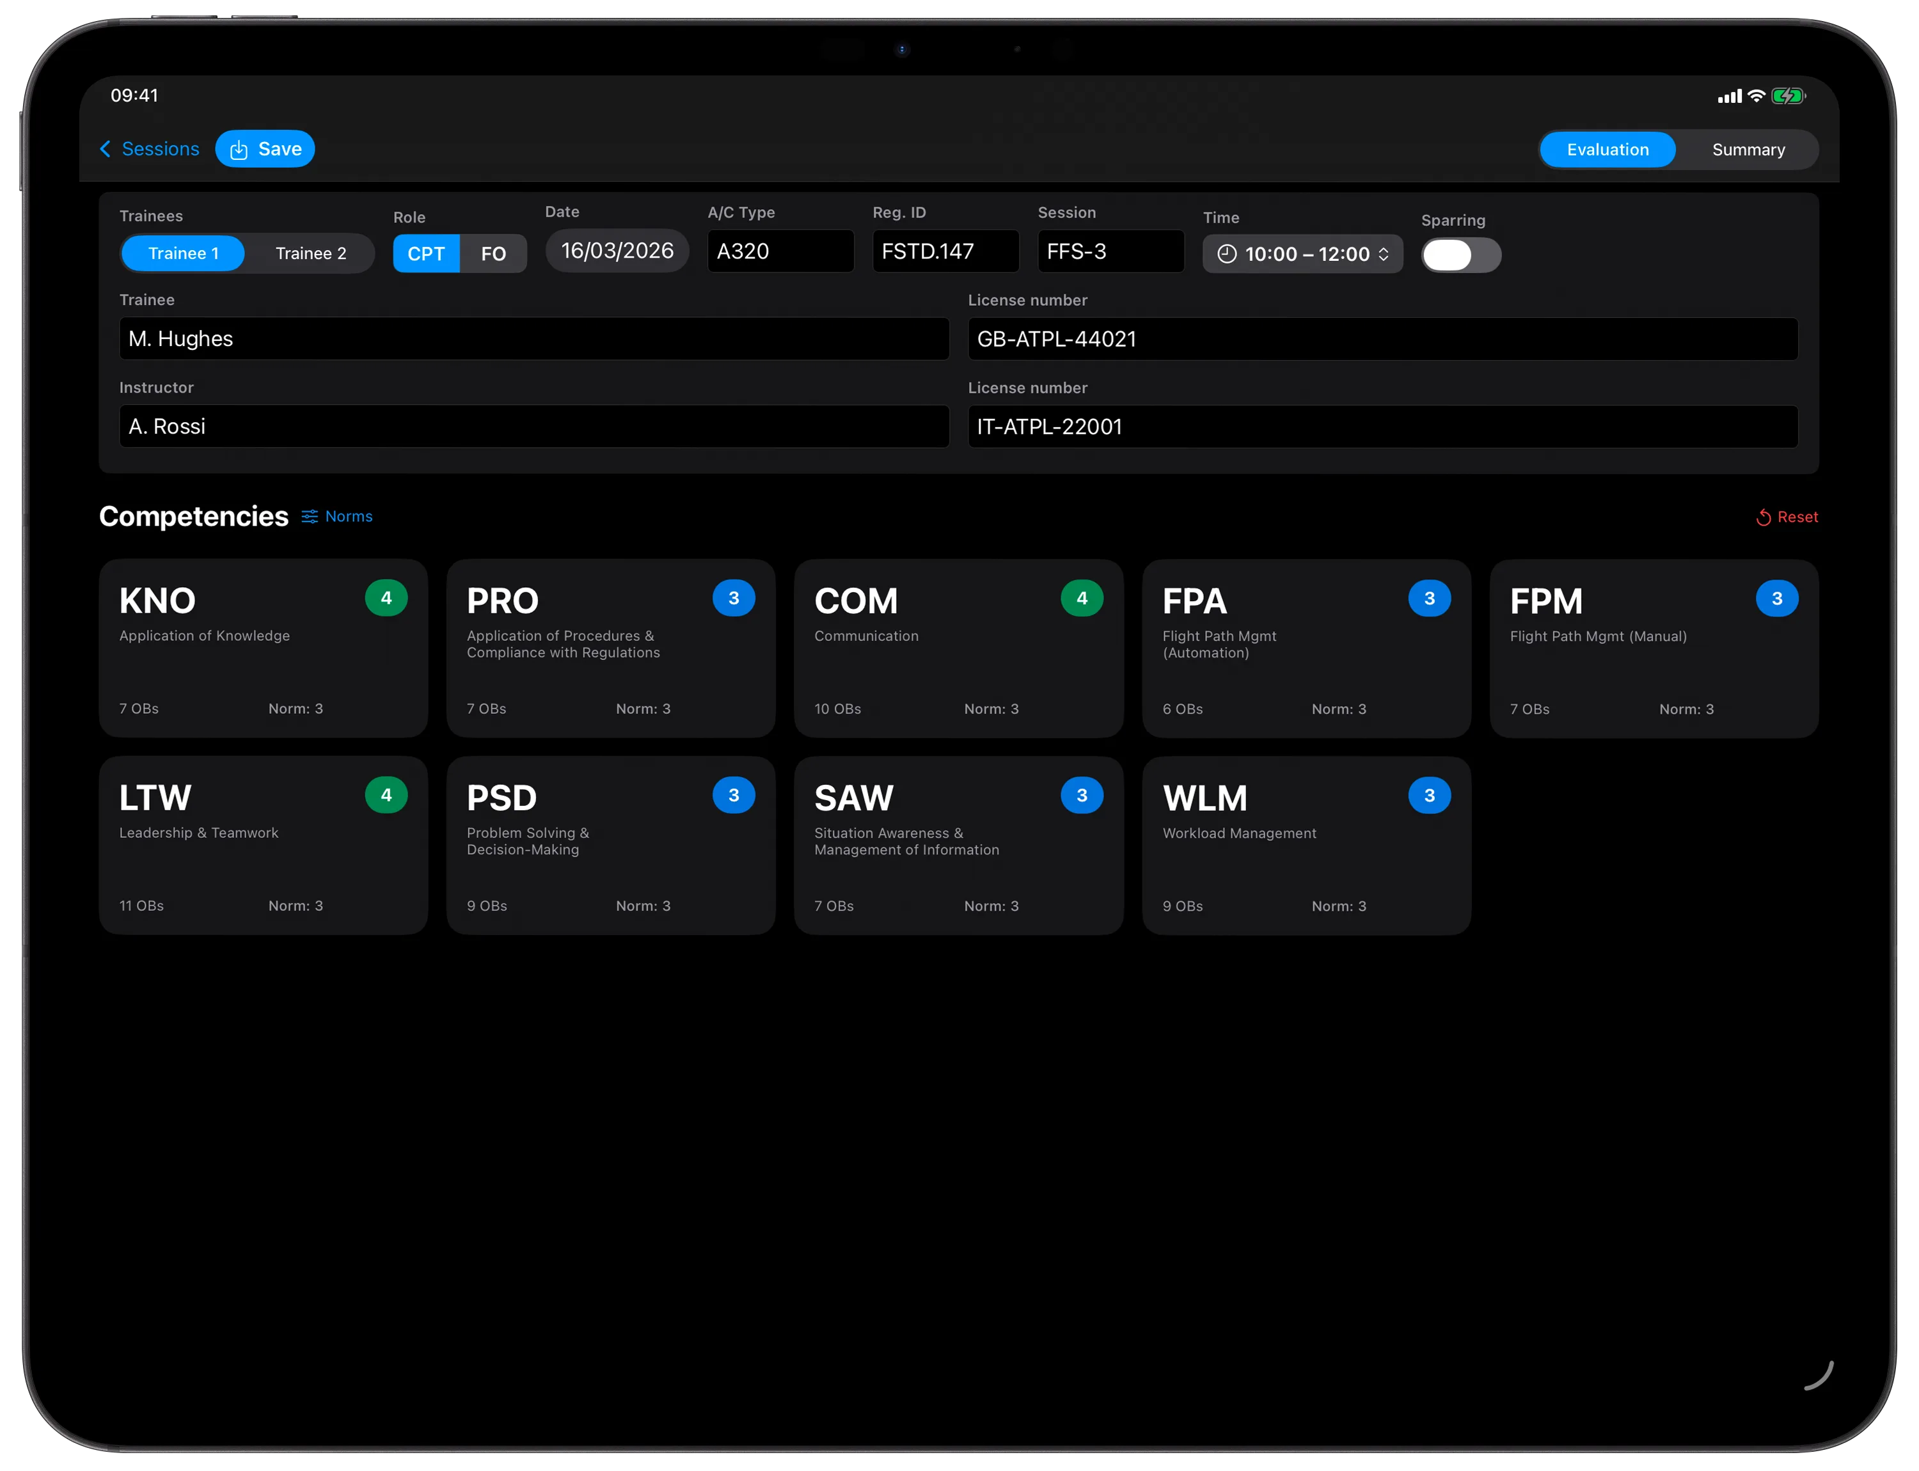Viewport: 1919px width, 1471px height.
Task: Open the KNO Application of Knowledge card
Action: click(x=264, y=649)
